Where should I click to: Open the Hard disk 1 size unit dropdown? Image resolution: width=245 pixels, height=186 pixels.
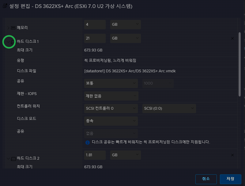pos(125,38)
